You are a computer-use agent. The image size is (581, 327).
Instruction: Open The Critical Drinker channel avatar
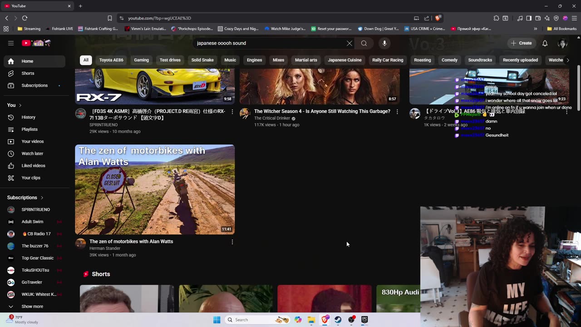pyautogui.click(x=245, y=114)
